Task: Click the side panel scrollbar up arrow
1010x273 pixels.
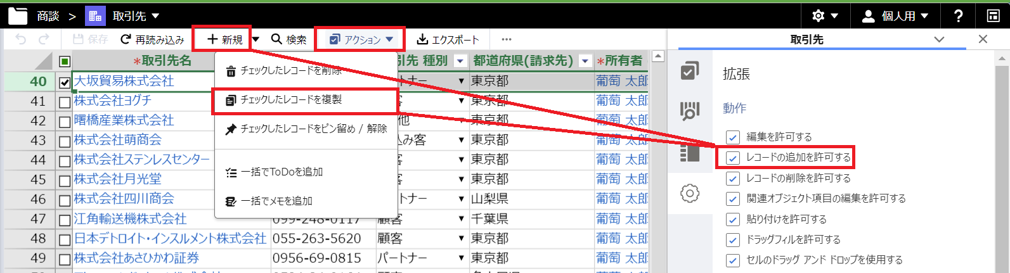Action: click(1002, 58)
